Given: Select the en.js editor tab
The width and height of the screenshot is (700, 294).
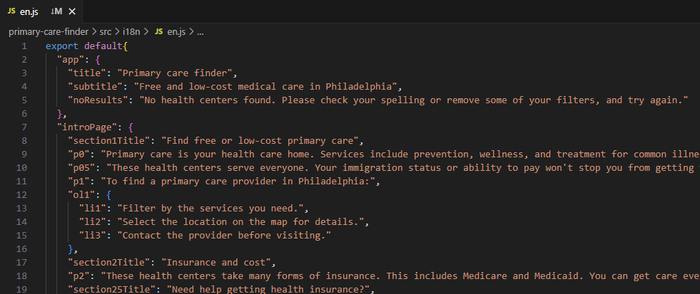Looking at the screenshot, I should pos(41,11).
